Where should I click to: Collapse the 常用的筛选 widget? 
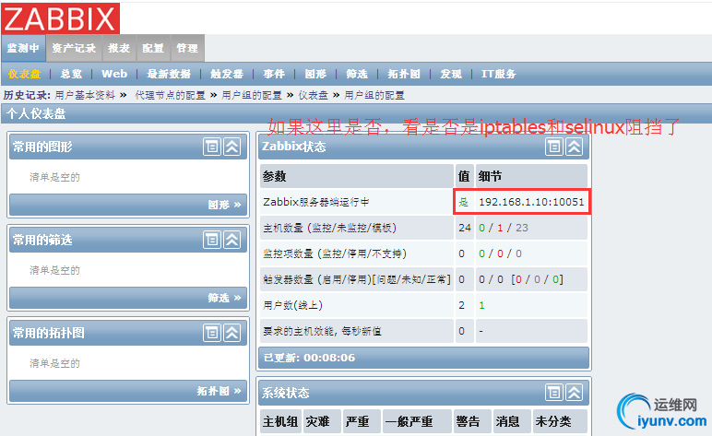(x=232, y=240)
